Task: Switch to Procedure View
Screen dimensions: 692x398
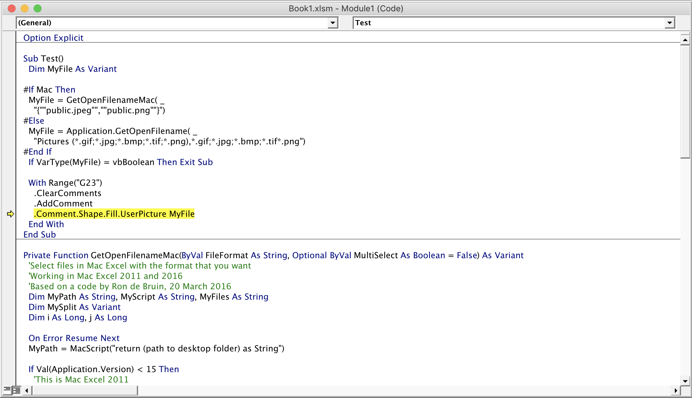Action: tap(7, 390)
